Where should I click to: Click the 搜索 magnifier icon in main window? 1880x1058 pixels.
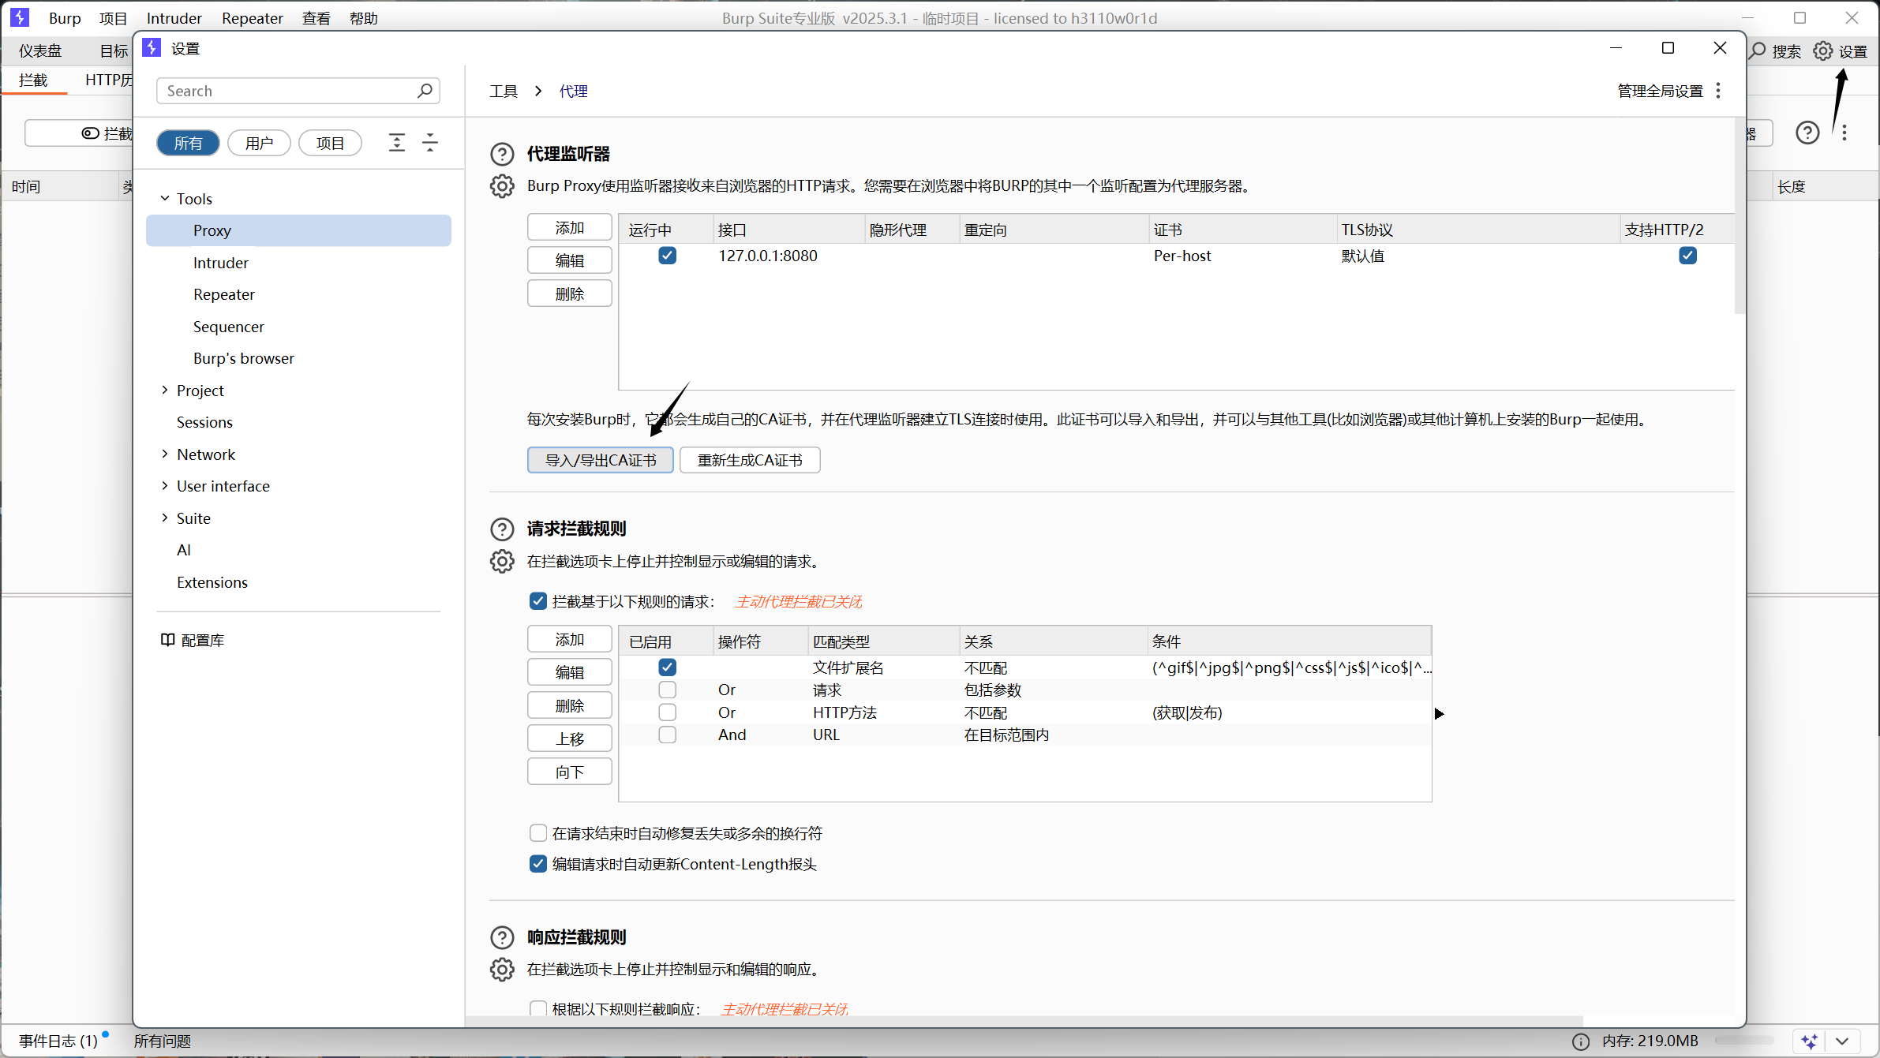(1758, 51)
